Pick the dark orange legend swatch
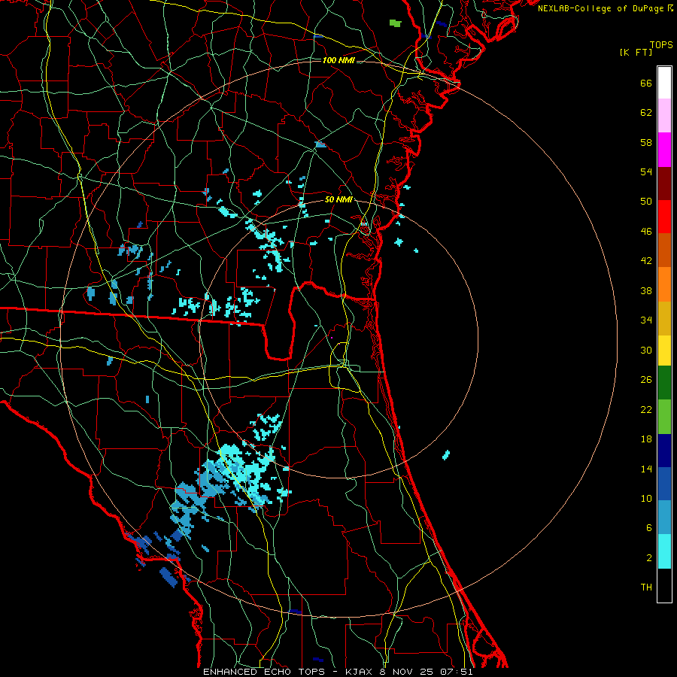Screen dimensions: 677x677 [664, 250]
